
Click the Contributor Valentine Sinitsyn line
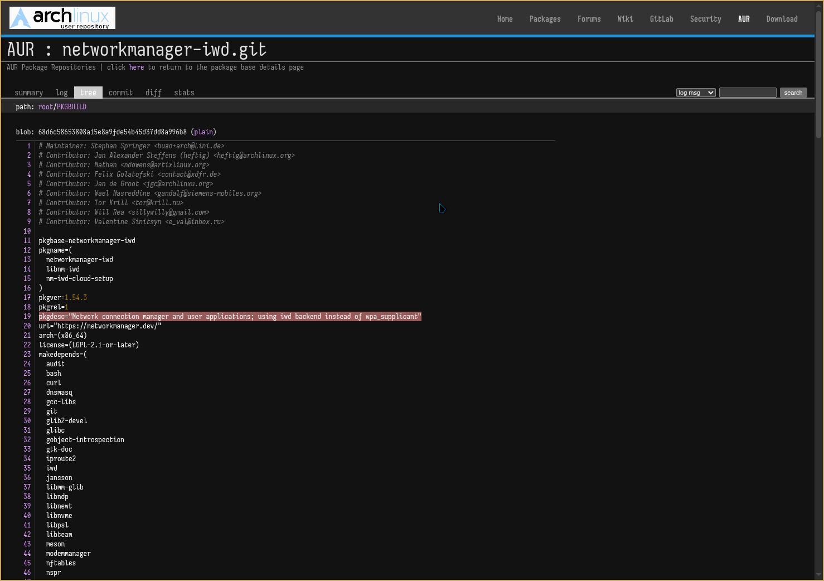[132, 222]
